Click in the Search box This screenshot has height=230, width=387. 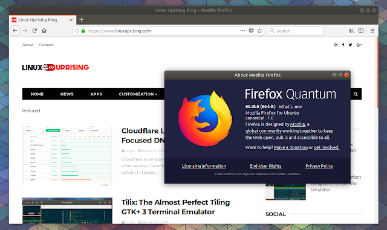[x=295, y=31]
